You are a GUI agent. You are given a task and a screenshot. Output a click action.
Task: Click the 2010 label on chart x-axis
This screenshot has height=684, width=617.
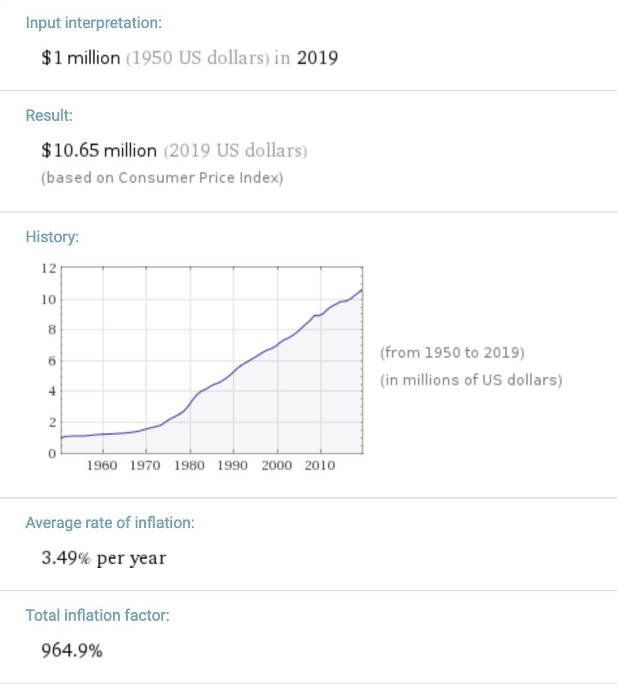tap(320, 465)
